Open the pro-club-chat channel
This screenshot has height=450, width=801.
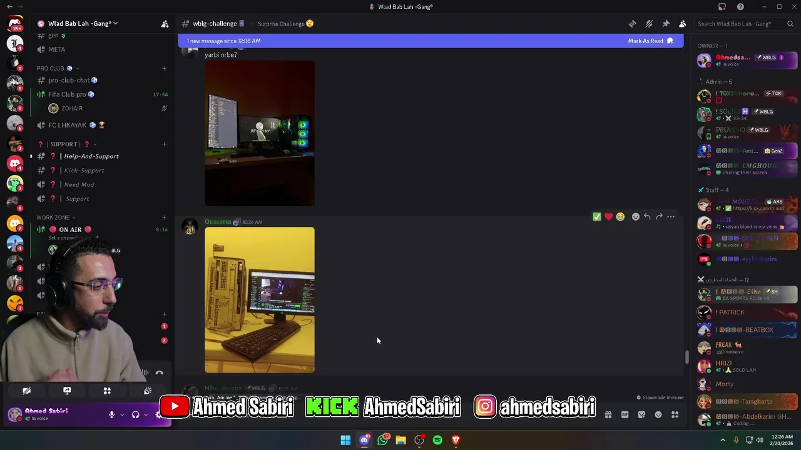click(x=101, y=80)
